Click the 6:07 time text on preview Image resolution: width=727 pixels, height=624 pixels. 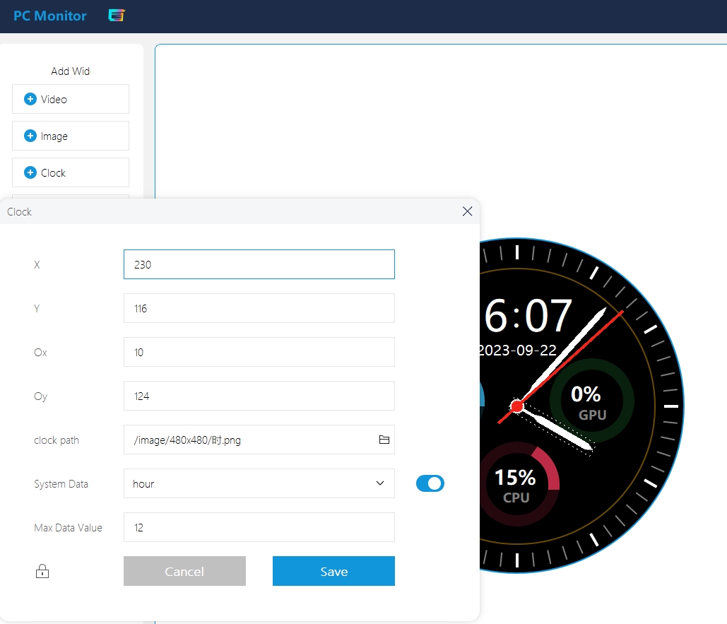527,316
